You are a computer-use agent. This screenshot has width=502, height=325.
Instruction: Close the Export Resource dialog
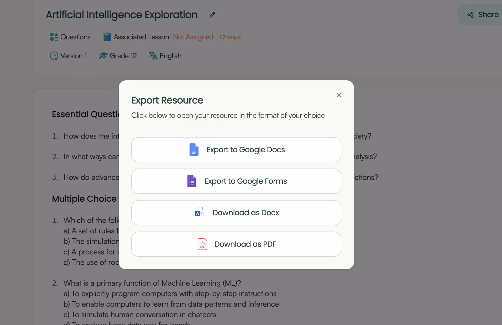coord(339,95)
